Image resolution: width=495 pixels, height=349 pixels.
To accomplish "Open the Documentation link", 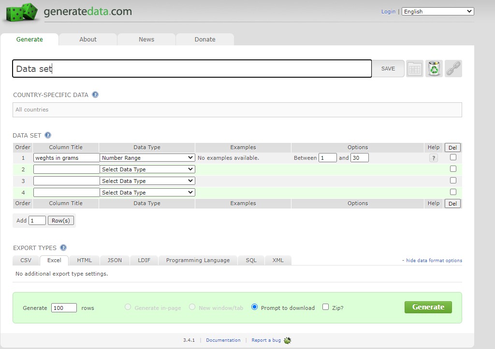I will click(223, 340).
